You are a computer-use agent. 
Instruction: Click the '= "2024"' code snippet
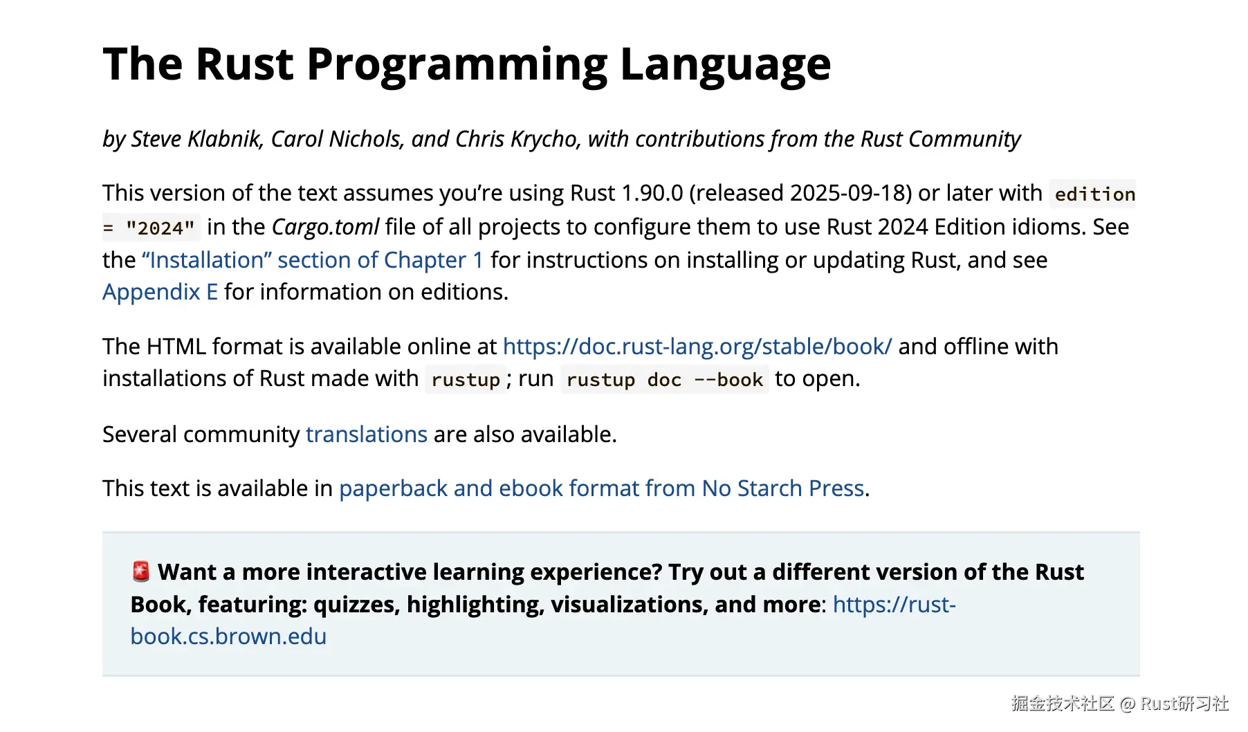click(x=152, y=227)
